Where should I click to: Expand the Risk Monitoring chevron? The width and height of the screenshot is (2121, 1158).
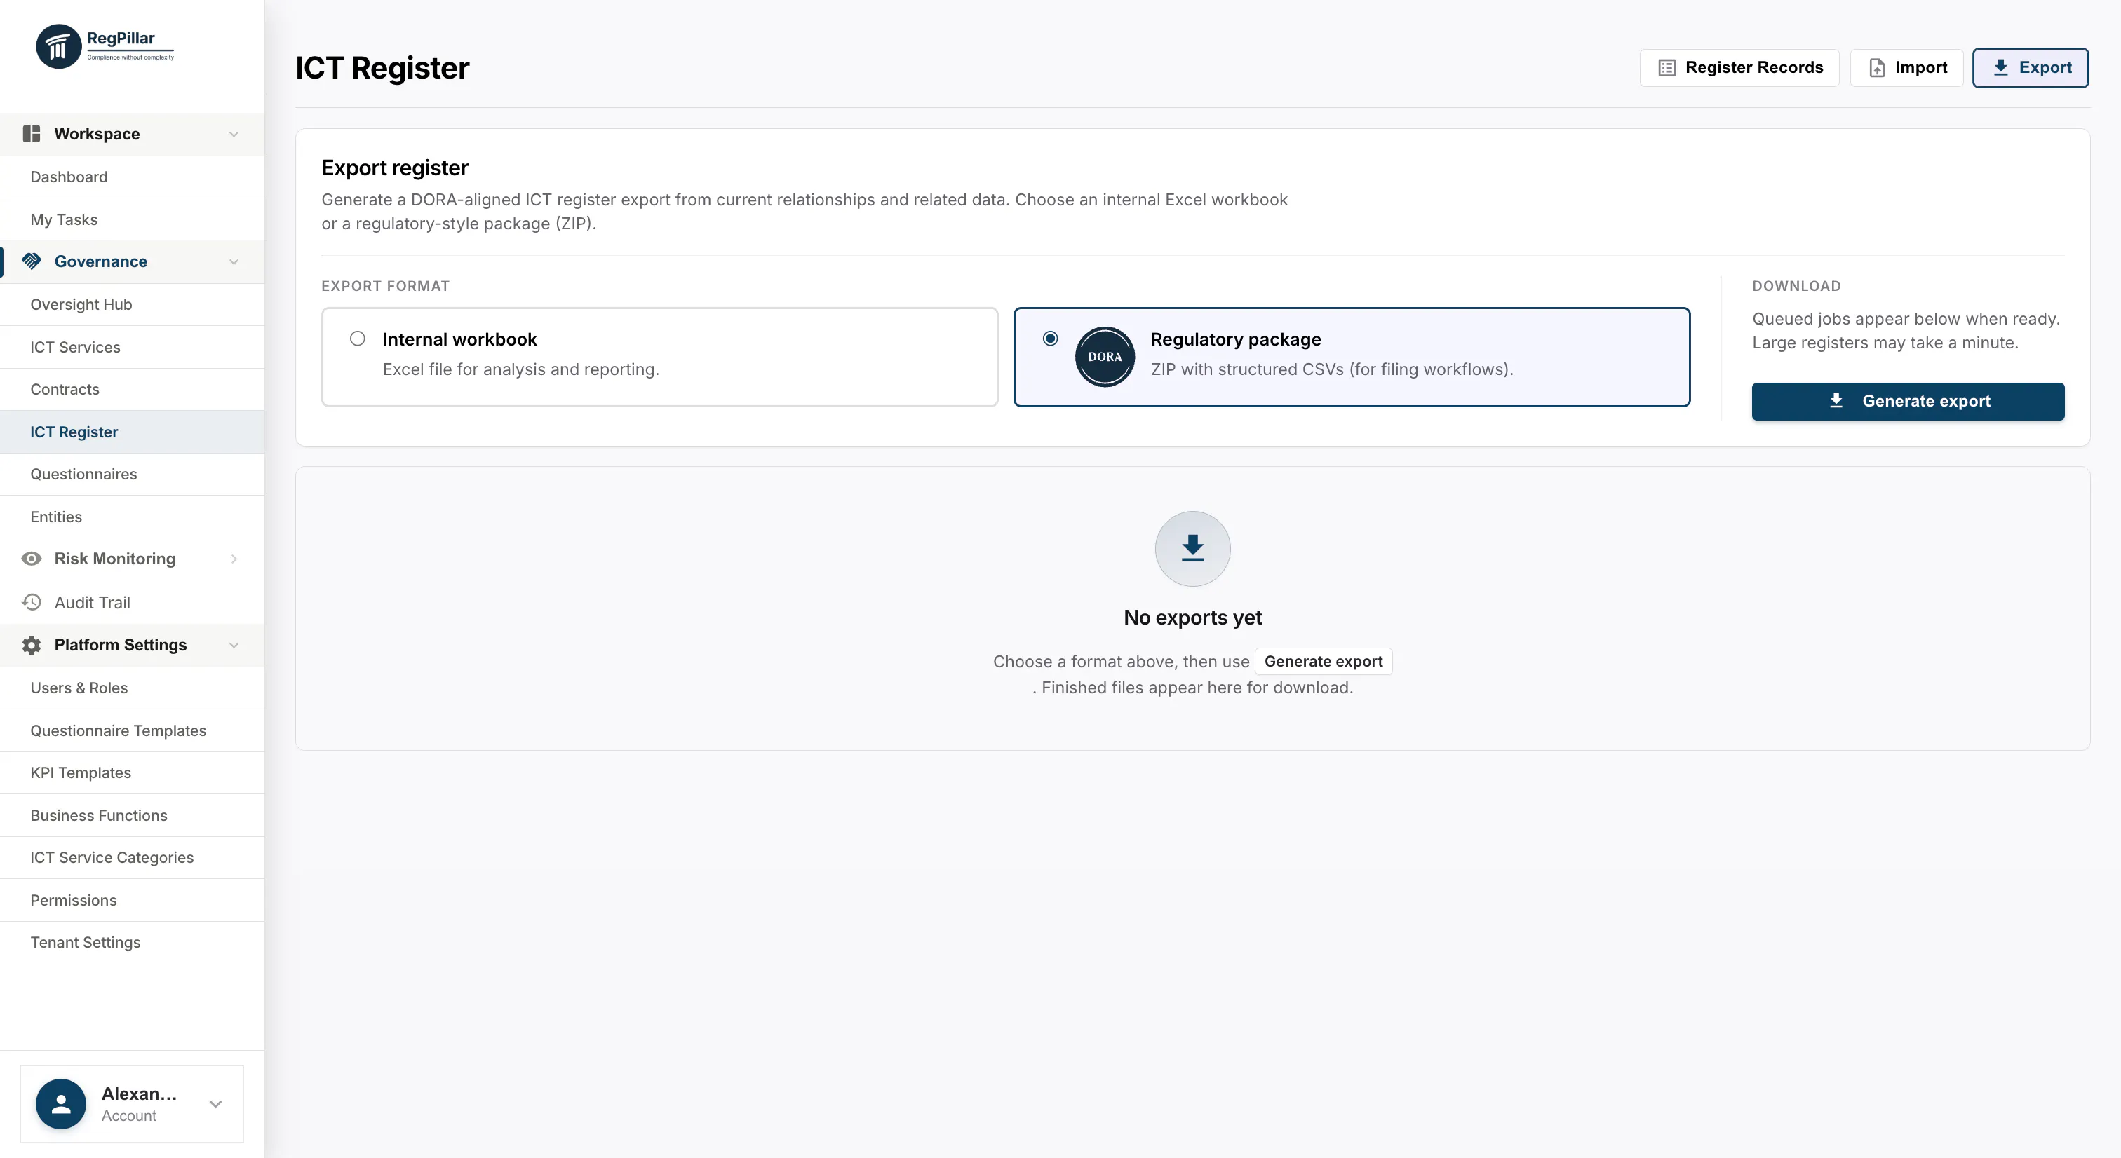pos(234,559)
